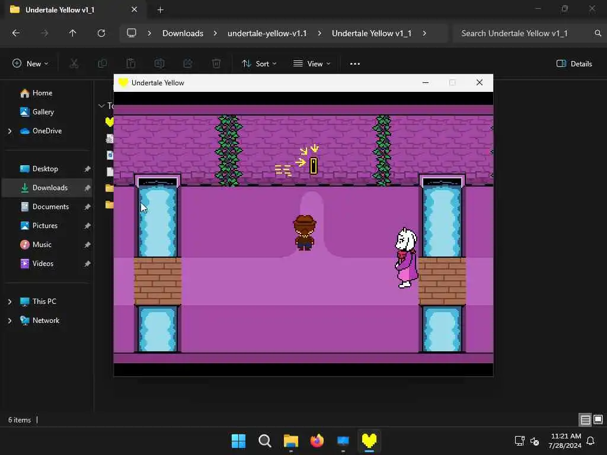The height and width of the screenshot is (455, 607).
Task: Minimize the Undertale Yellow game window
Action: tap(426, 82)
